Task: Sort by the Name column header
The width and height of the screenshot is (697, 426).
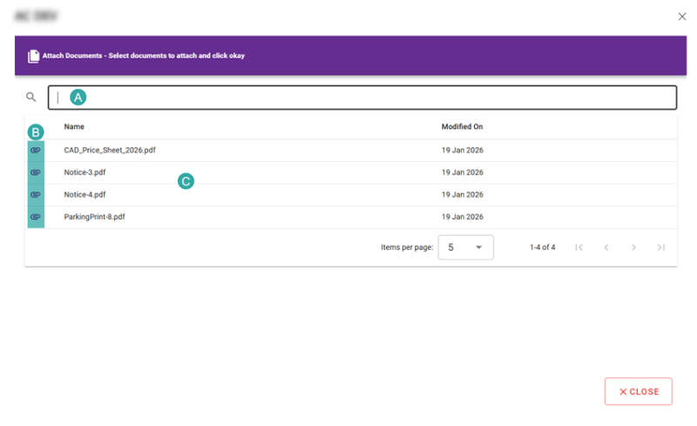Action: coord(74,126)
